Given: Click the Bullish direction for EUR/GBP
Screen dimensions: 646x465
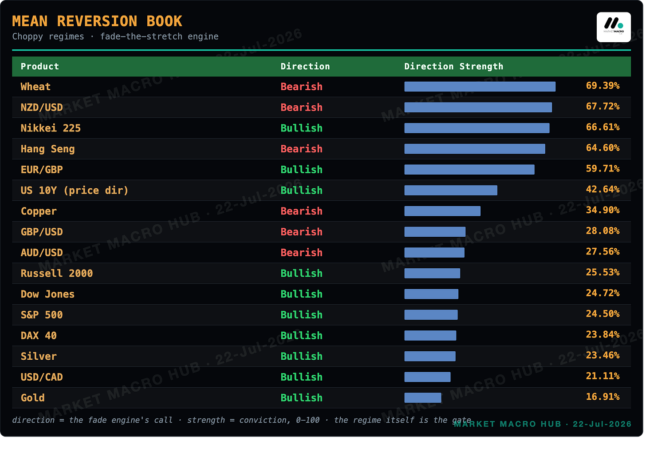Looking at the screenshot, I should (302, 170).
